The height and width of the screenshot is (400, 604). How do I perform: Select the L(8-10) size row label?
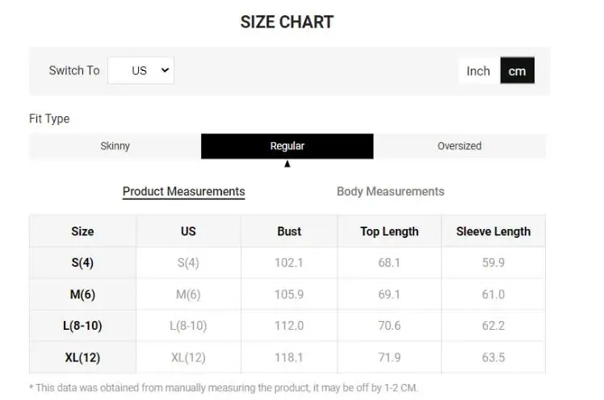pyautogui.click(x=82, y=326)
